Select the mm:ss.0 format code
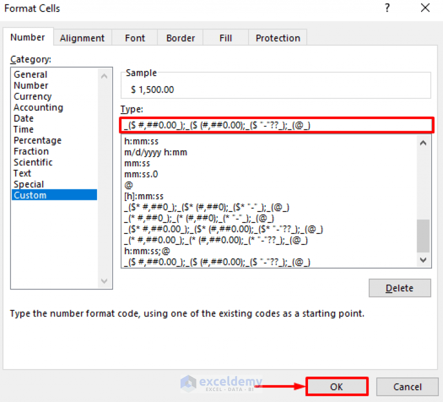 point(269,174)
